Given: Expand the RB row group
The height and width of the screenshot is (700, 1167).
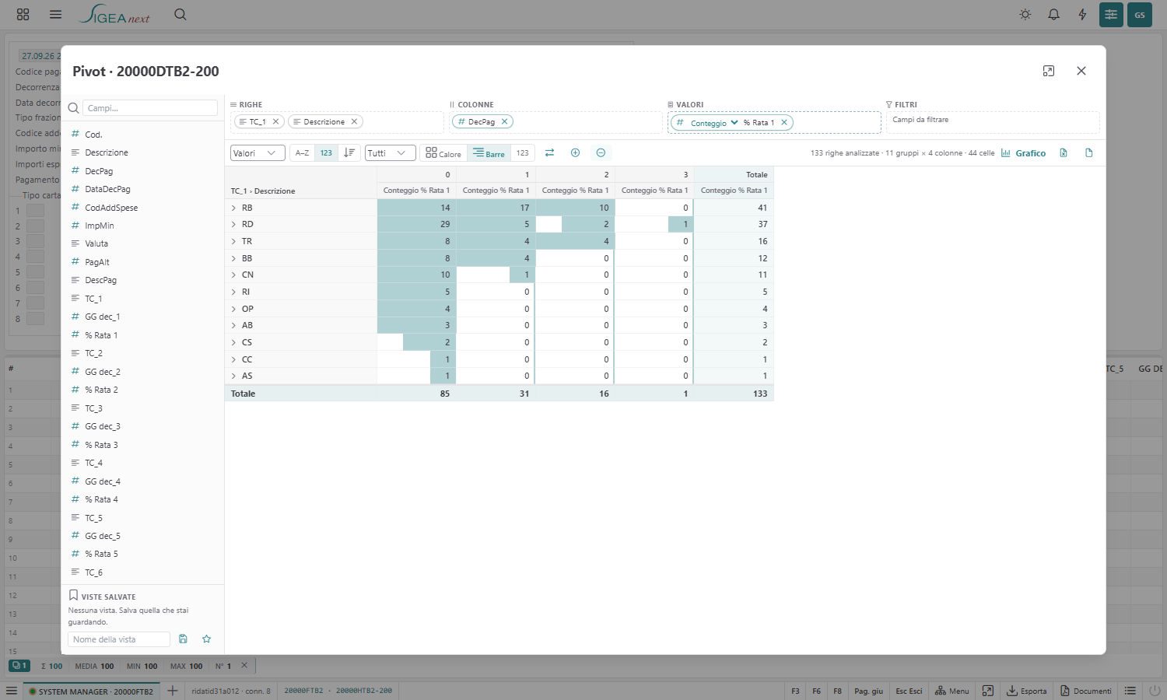Looking at the screenshot, I should 233,208.
